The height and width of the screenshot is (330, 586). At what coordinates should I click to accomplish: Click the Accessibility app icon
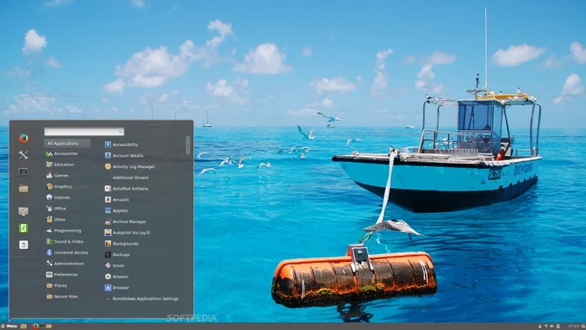[x=108, y=145]
